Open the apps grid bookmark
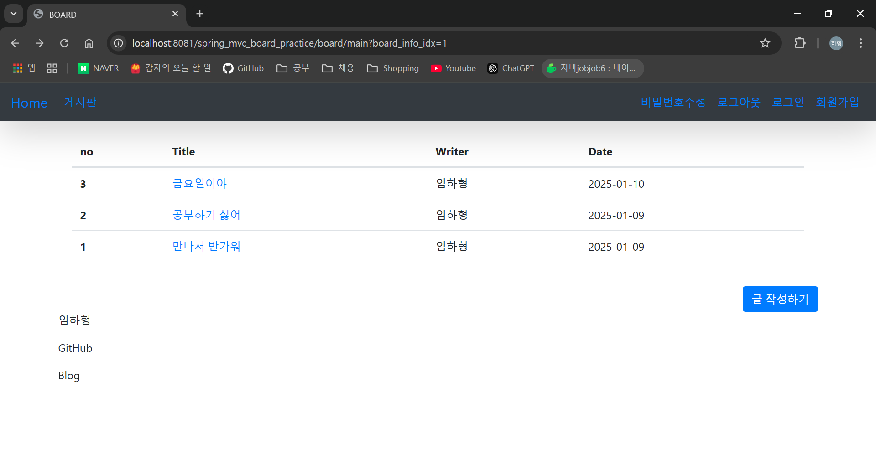This screenshot has width=876, height=465. pos(24,68)
